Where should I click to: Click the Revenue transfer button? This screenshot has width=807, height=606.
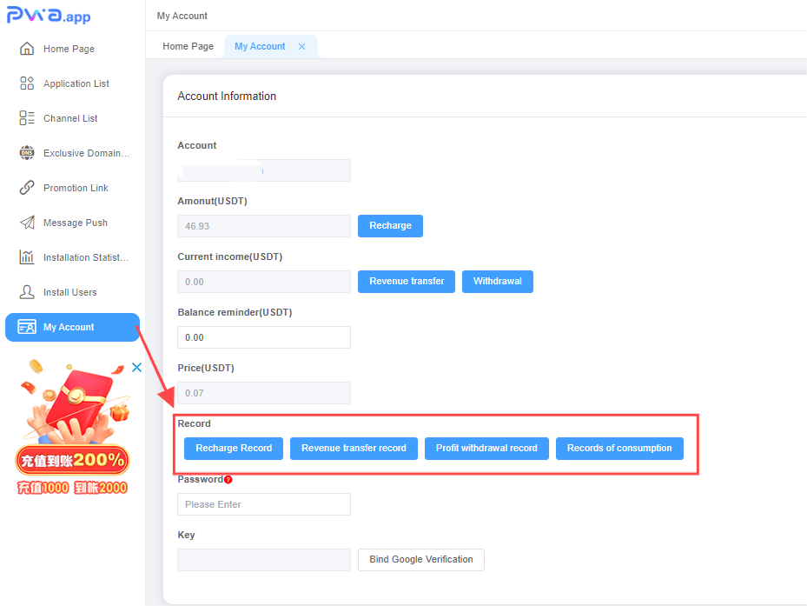pos(407,282)
